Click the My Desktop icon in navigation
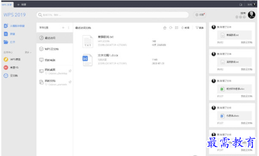 [x=41, y=71]
